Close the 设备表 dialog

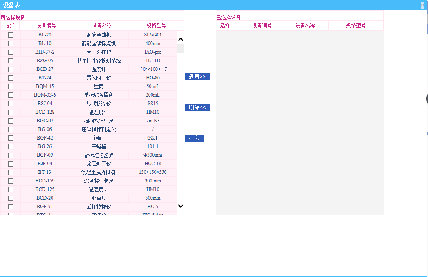424,5
